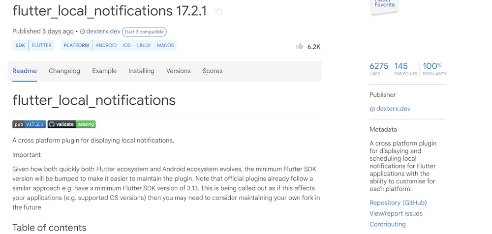Select the Versions tab
This screenshot has width=492, height=234.
click(x=178, y=71)
